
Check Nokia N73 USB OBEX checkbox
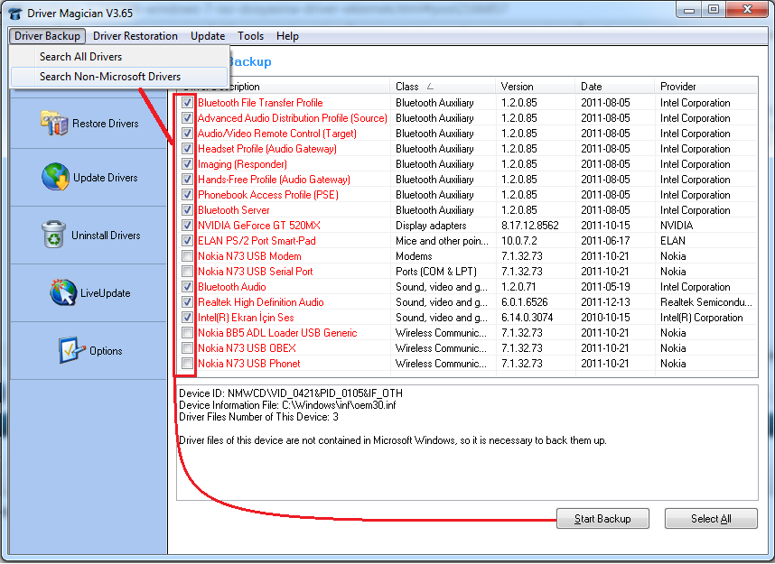click(x=187, y=347)
